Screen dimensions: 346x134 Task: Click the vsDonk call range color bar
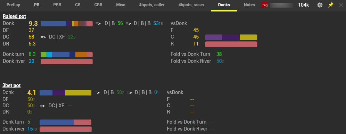231,37
